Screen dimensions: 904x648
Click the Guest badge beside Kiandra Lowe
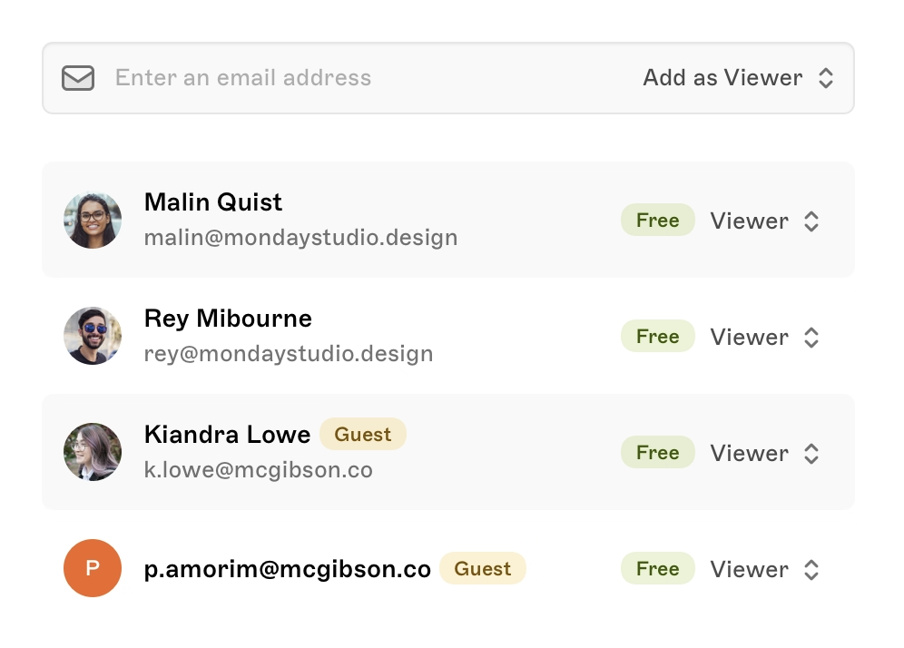pyautogui.click(x=362, y=435)
